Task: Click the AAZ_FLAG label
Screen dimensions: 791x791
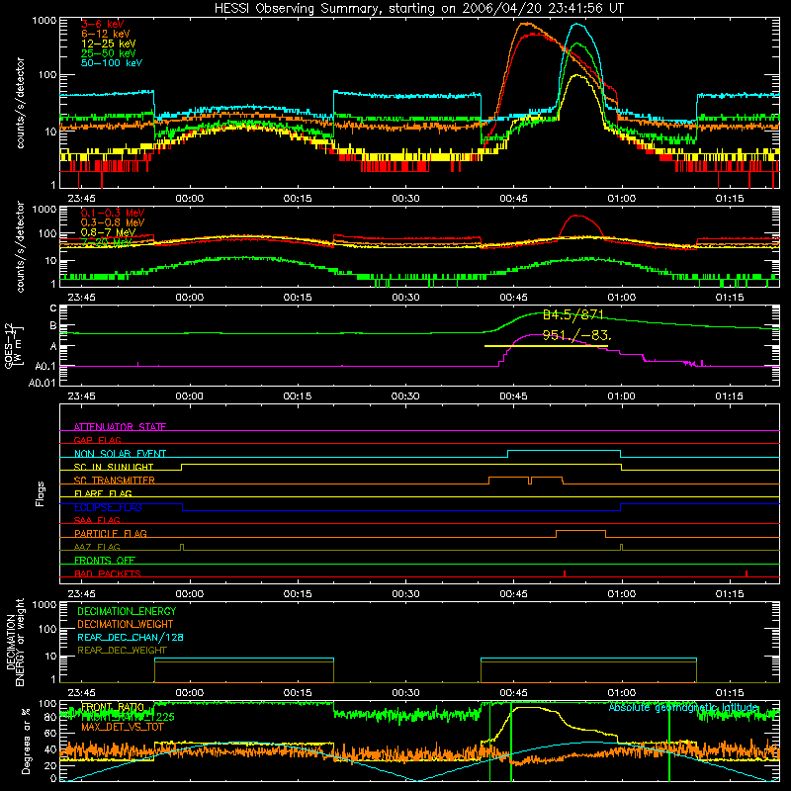Action: [97, 547]
